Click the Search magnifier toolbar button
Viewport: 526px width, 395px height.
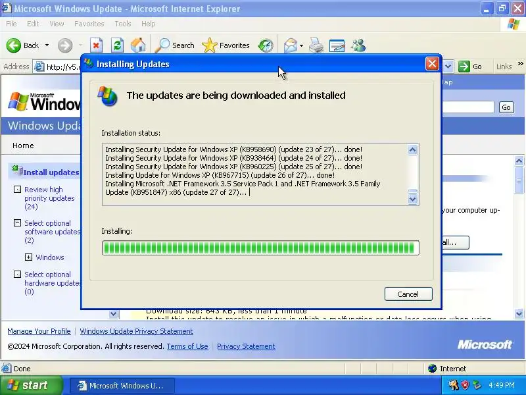[175, 45]
